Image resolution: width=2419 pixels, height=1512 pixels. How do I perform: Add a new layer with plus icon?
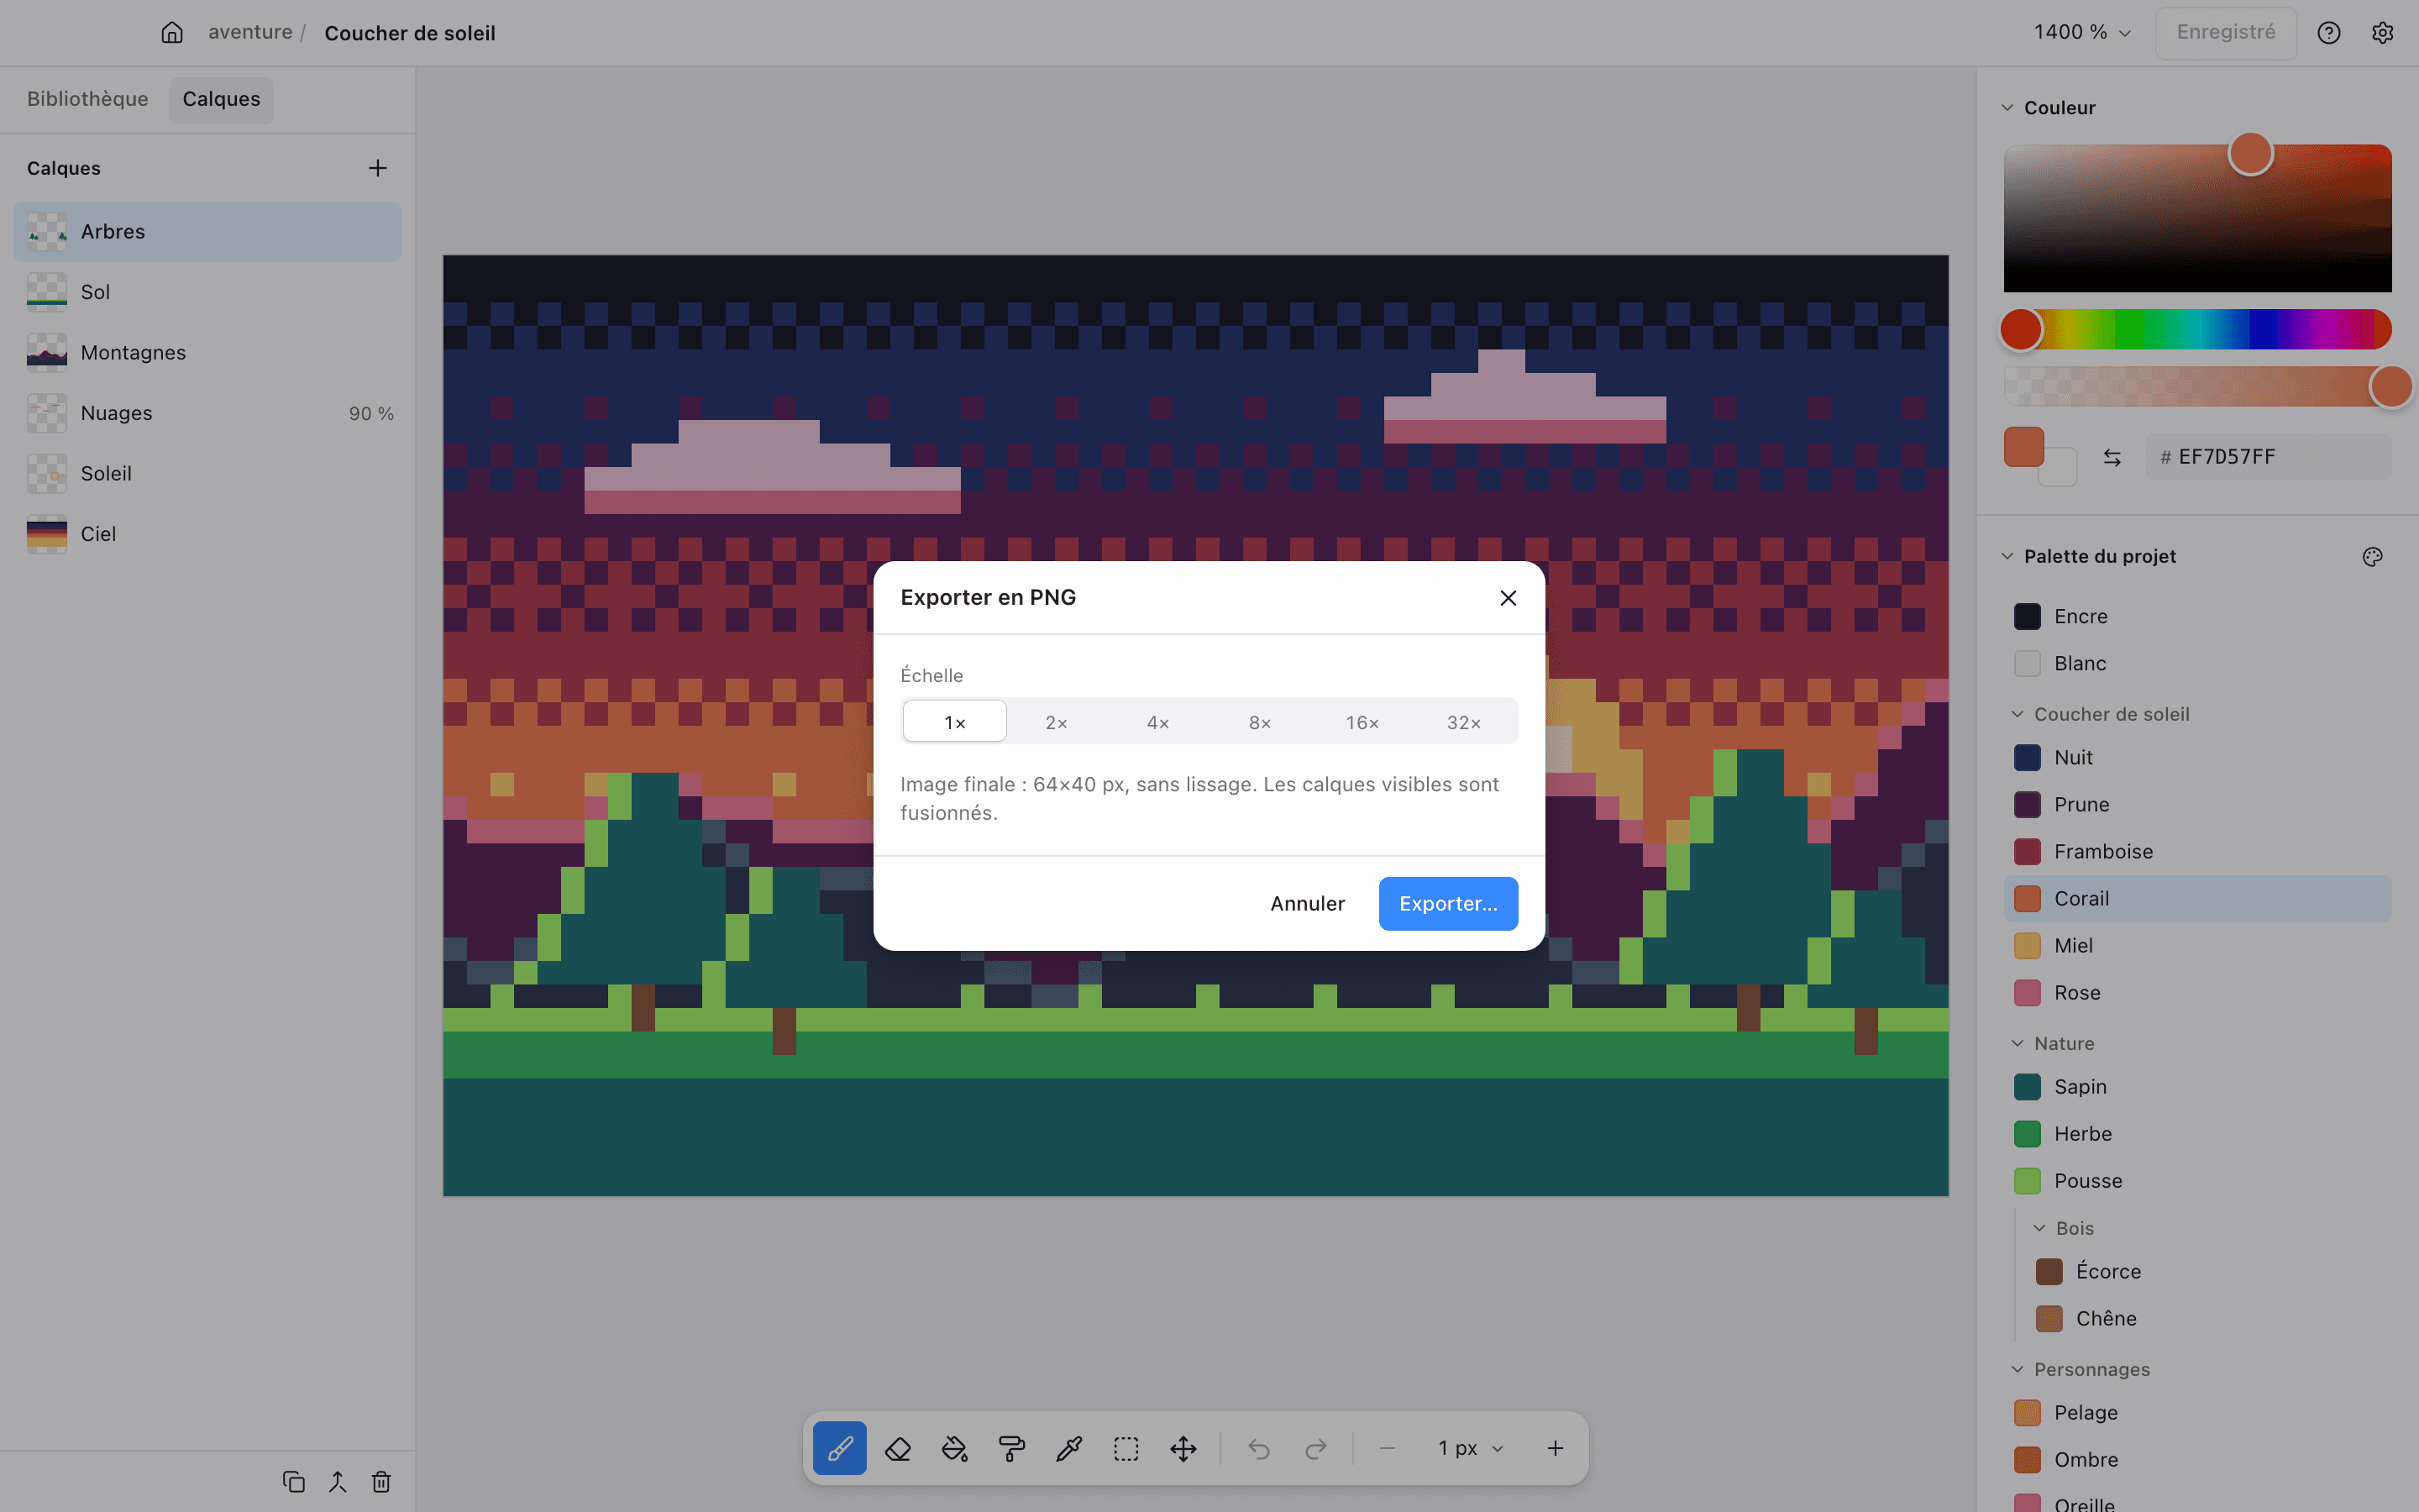point(378,168)
